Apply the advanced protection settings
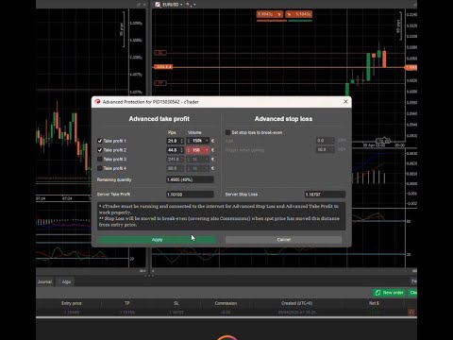The image size is (453, 340). [x=157, y=240]
